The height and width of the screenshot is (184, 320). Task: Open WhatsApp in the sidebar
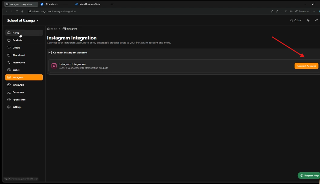(24, 85)
